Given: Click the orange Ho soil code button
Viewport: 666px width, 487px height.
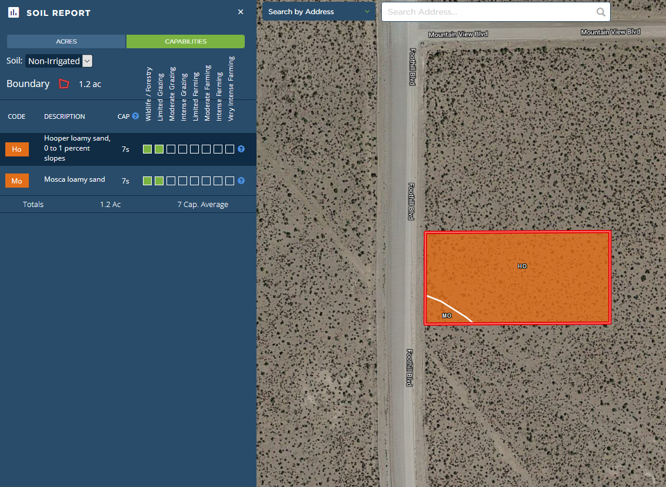Looking at the screenshot, I should [x=17, y=149].
